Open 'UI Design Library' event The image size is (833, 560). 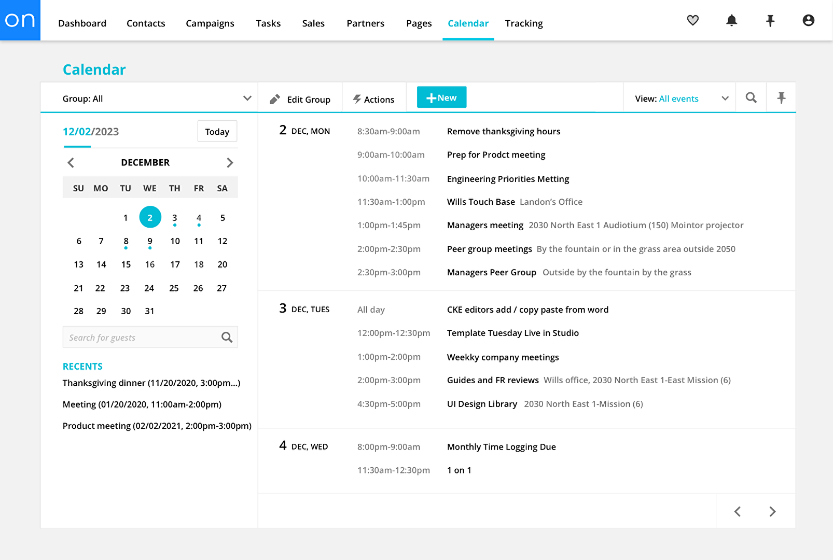coord(482,404)
